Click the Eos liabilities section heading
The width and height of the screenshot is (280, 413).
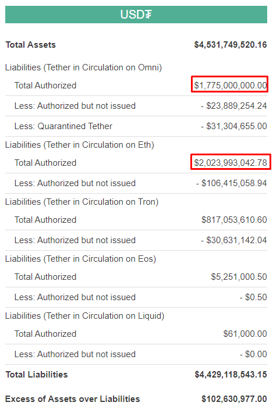[x=80, y=259]
